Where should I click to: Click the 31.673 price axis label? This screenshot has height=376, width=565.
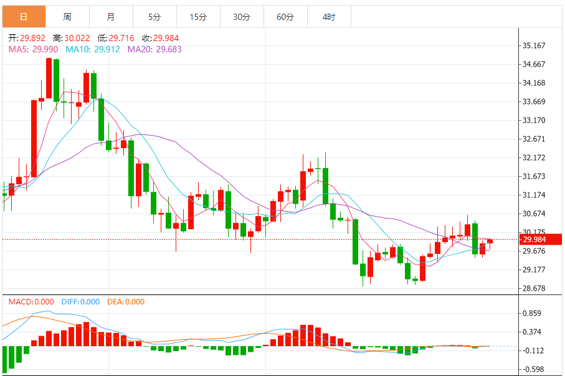pos(534,176)
